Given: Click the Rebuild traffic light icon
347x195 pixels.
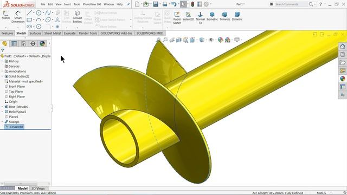Looking at the screenshot, I should [192, 4].
